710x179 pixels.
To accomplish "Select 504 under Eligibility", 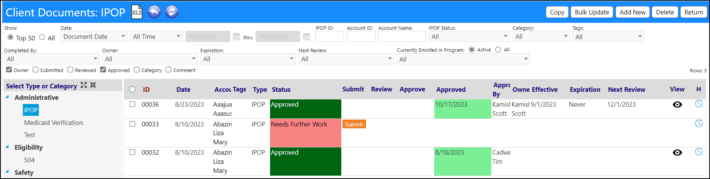I will (x=29, y=160).
